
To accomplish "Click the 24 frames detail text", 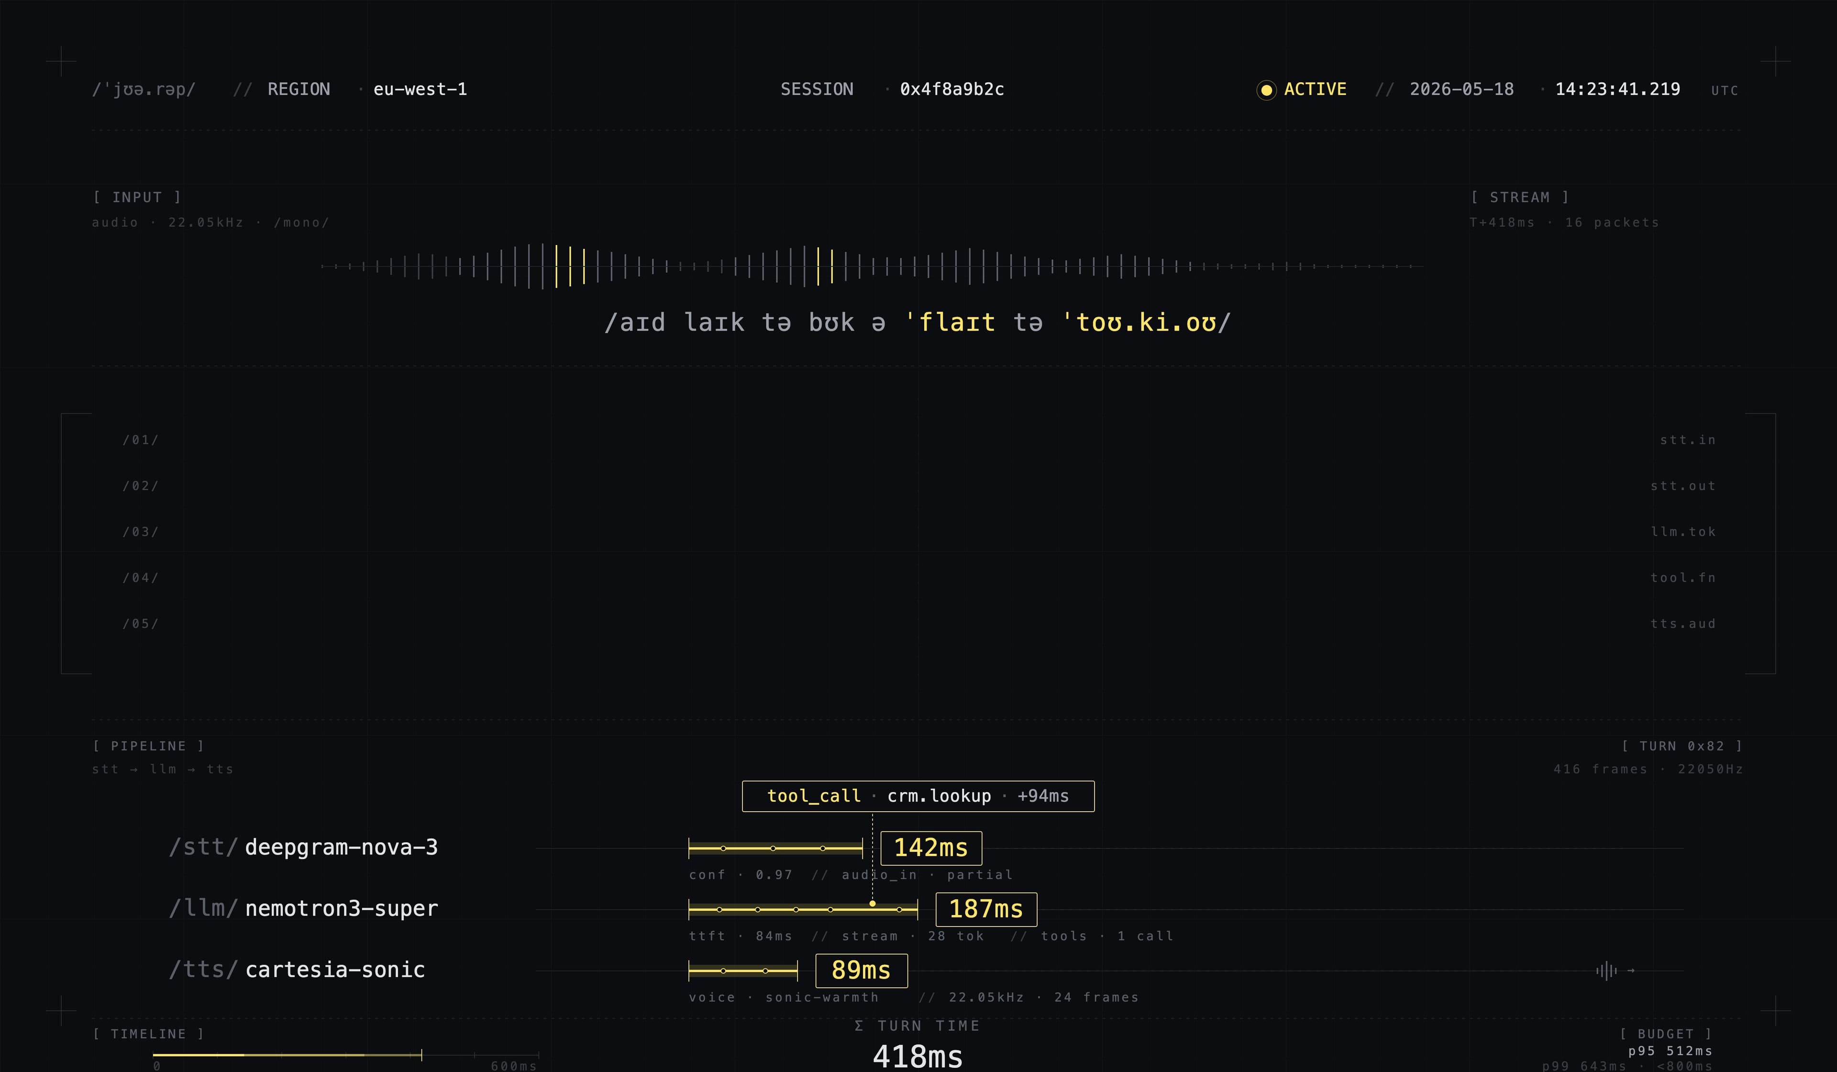I will pyautogui.click(x=1096, y=998).
